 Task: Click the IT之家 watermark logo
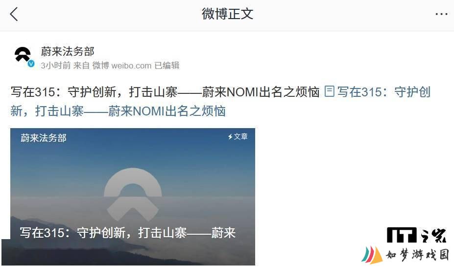point(416,235)
